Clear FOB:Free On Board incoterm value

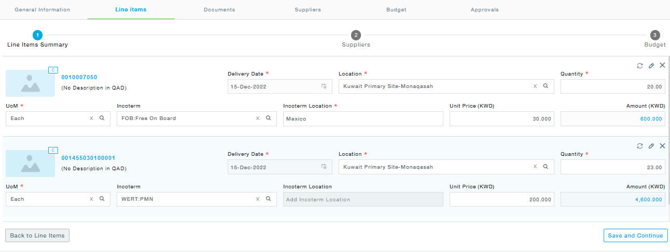tap(258, 118)
